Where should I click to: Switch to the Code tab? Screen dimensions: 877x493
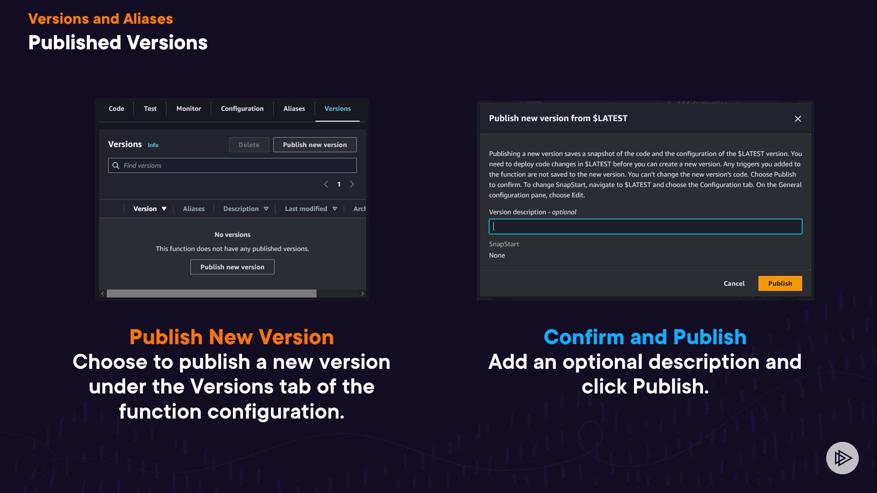[x=116, y=109]
